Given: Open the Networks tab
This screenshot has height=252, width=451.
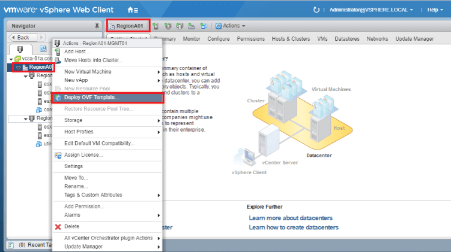Looking at the screenshot, I should point(377,39).
